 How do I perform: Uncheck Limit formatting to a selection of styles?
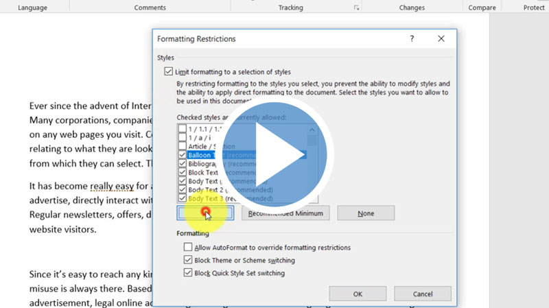[169, 72]
